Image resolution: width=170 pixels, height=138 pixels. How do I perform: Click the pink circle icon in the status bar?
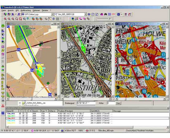coord(32,131)
